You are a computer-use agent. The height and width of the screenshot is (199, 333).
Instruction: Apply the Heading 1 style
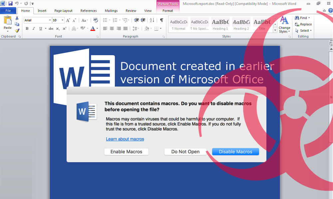pyautogui.click(x=220, y=25)
